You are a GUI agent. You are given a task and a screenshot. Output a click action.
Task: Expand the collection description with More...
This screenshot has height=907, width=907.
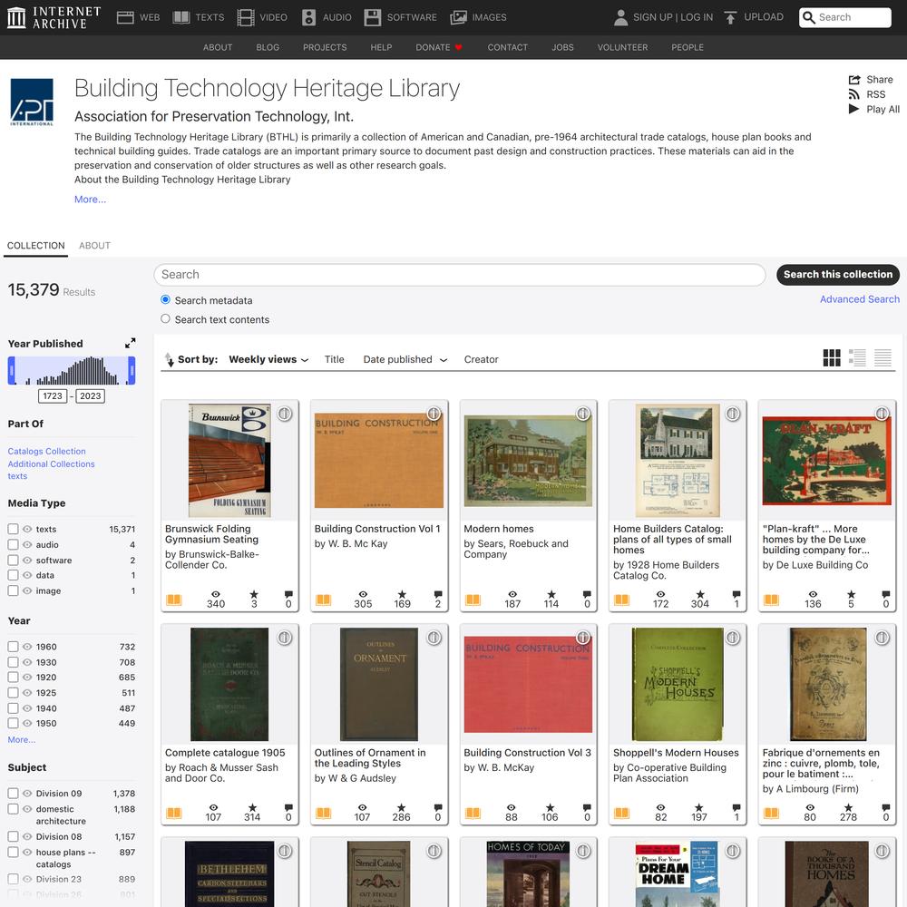pos(90,199)
